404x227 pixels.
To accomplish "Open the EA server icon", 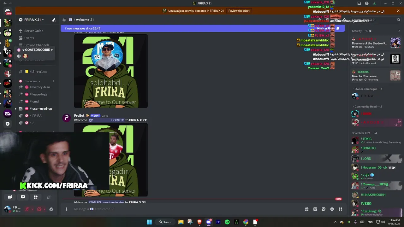I will click(8, 113).
